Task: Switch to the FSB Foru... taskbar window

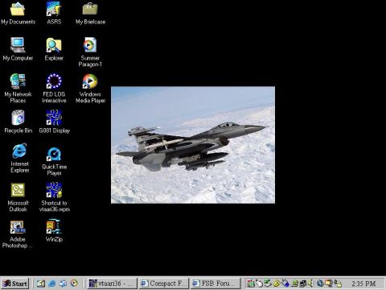Action: (x=216, y=284)
